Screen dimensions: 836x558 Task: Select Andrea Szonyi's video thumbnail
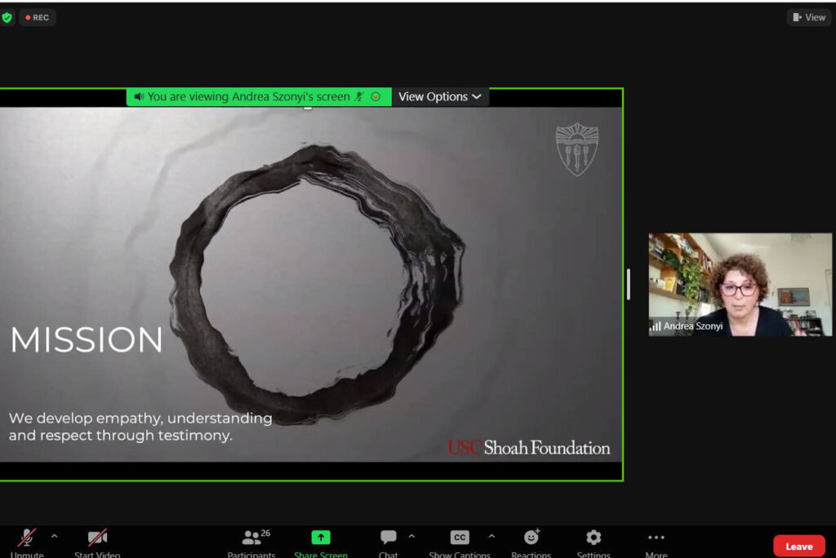tap(740, 285)
